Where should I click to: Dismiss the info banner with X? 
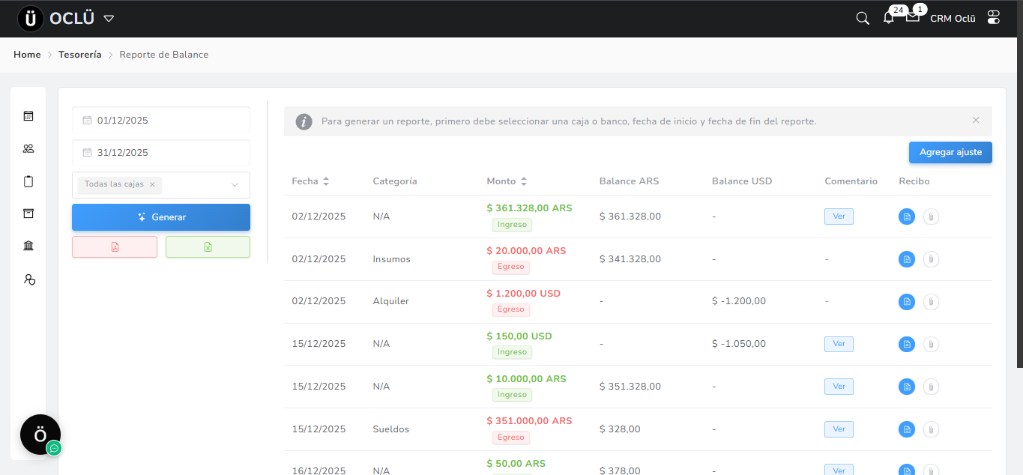(x=976, y=120)
